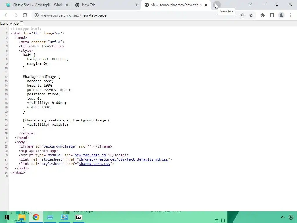The image size is (297, 223).
Task: Open the 7z app on the taskbar
Action: 79,217
